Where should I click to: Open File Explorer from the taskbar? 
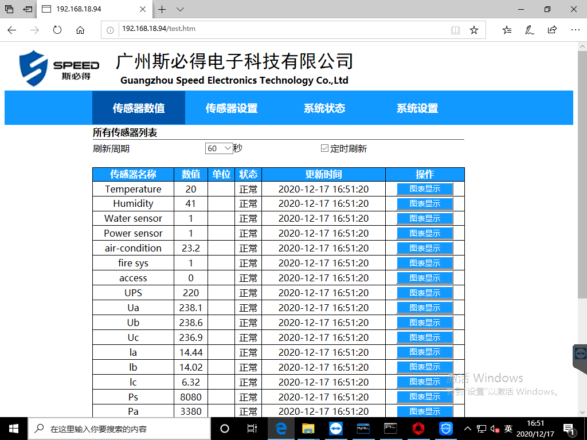pos(308,428)
